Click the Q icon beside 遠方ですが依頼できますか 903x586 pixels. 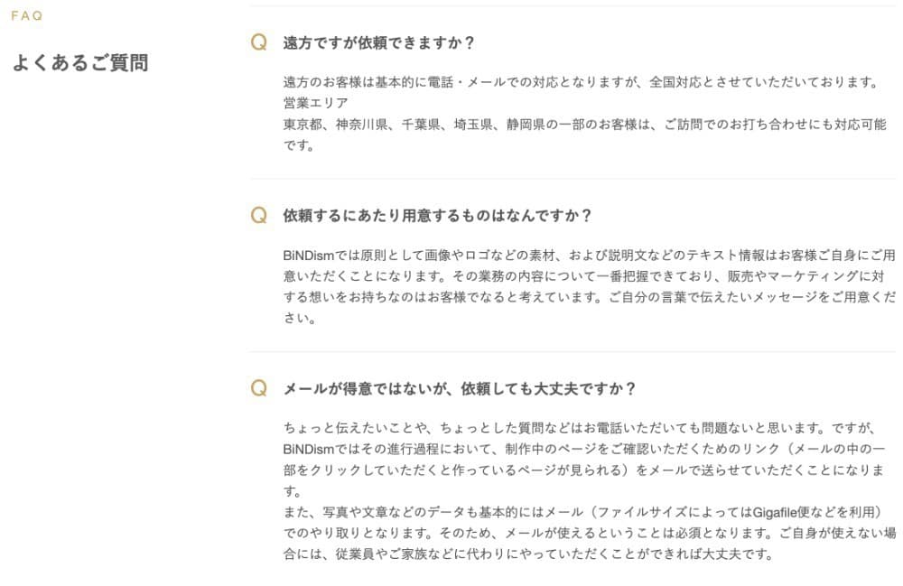[258, 42]
